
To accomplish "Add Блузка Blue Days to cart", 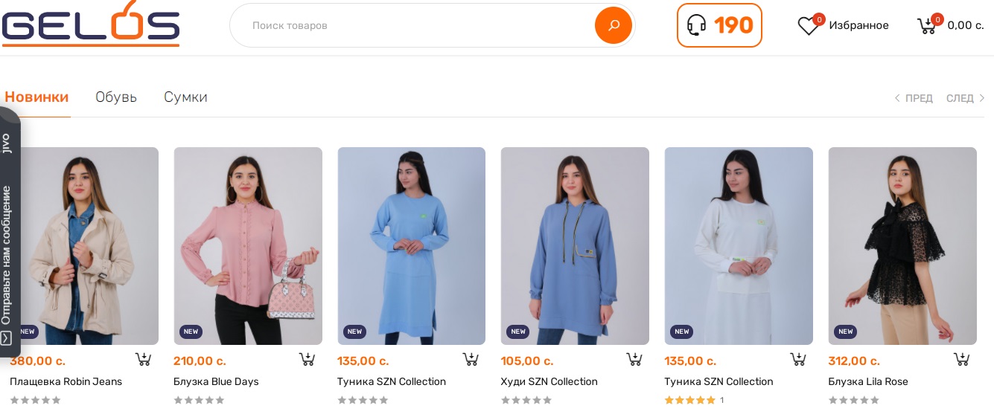I will (x=307, y=360).
